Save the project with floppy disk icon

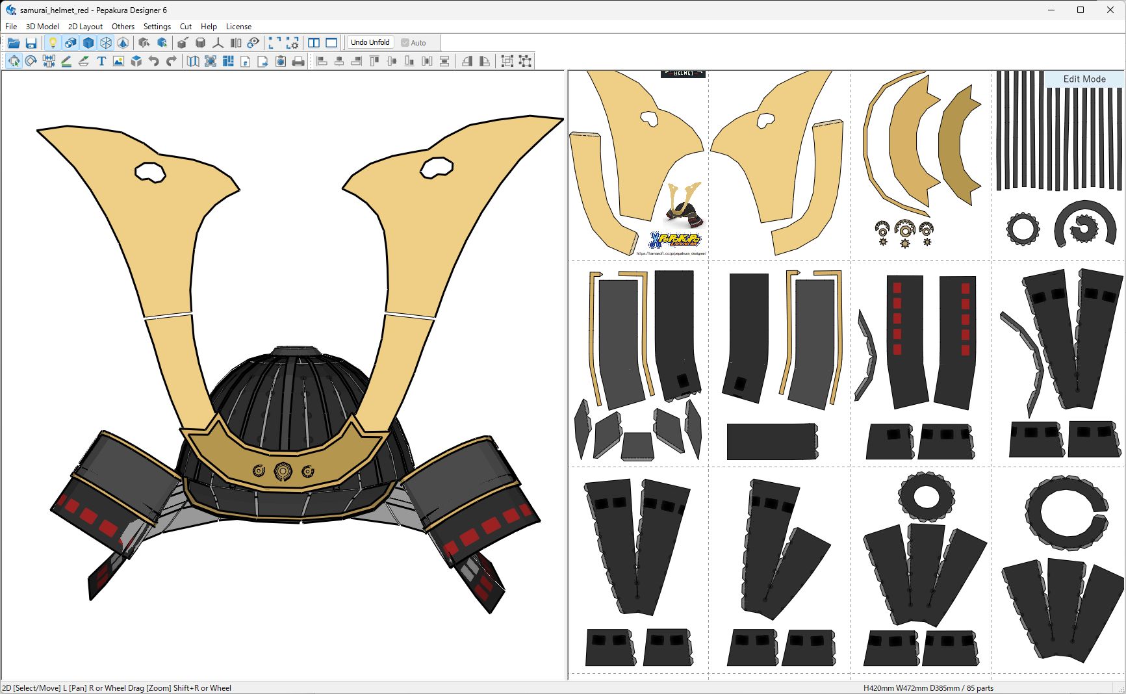[x=31, y=43]
